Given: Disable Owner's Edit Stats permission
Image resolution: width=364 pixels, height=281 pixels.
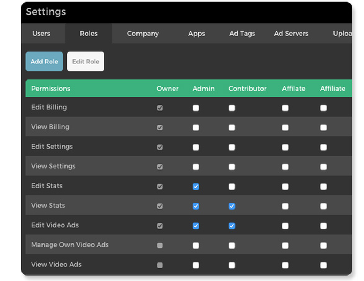Looking at the screenshot, I should (x=160, y=187).
